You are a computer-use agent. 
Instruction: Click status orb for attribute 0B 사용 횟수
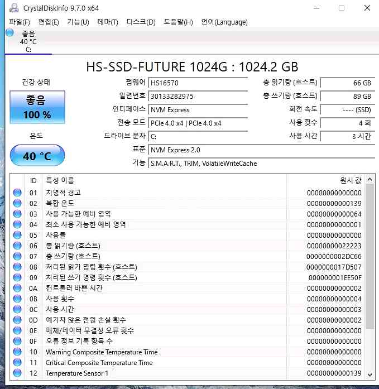pyautogui.click(x=17, y=299)
